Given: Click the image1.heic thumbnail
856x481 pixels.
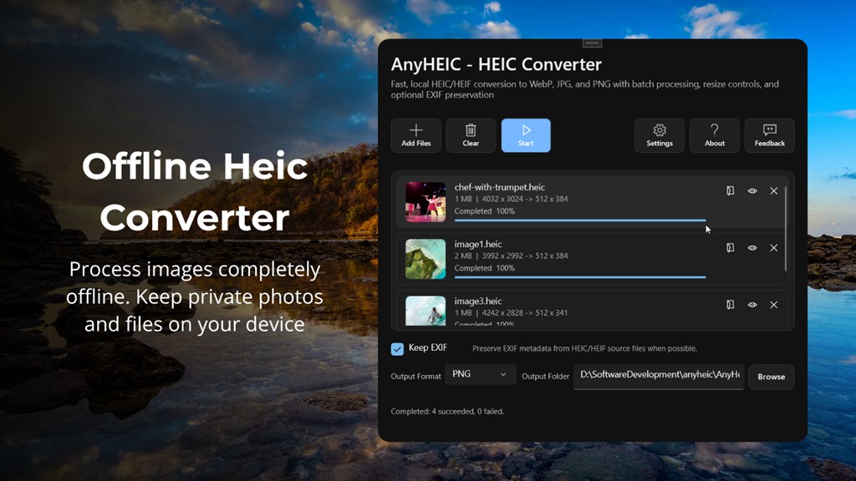Looking at the screenshot, I should [425, 259].
